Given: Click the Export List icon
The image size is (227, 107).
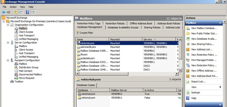Looking at the screenshot, I should tap(188, 82).
